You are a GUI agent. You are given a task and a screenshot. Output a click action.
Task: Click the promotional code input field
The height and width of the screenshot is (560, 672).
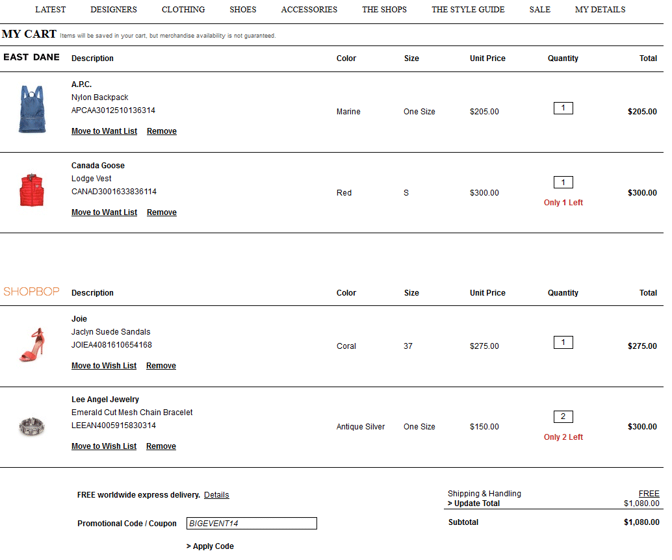(x=252, y=524)
